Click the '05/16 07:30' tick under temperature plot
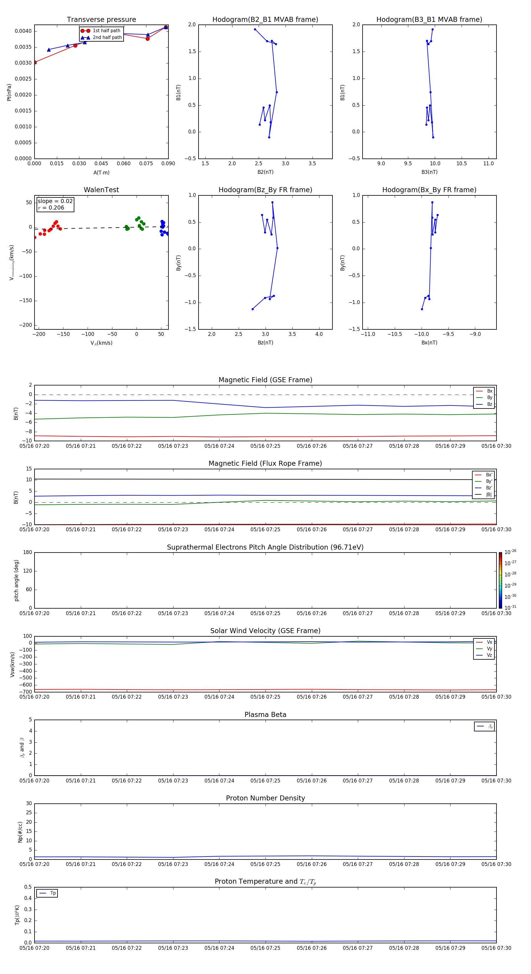The height and width of the screenshot is (974, 531). 496,948
